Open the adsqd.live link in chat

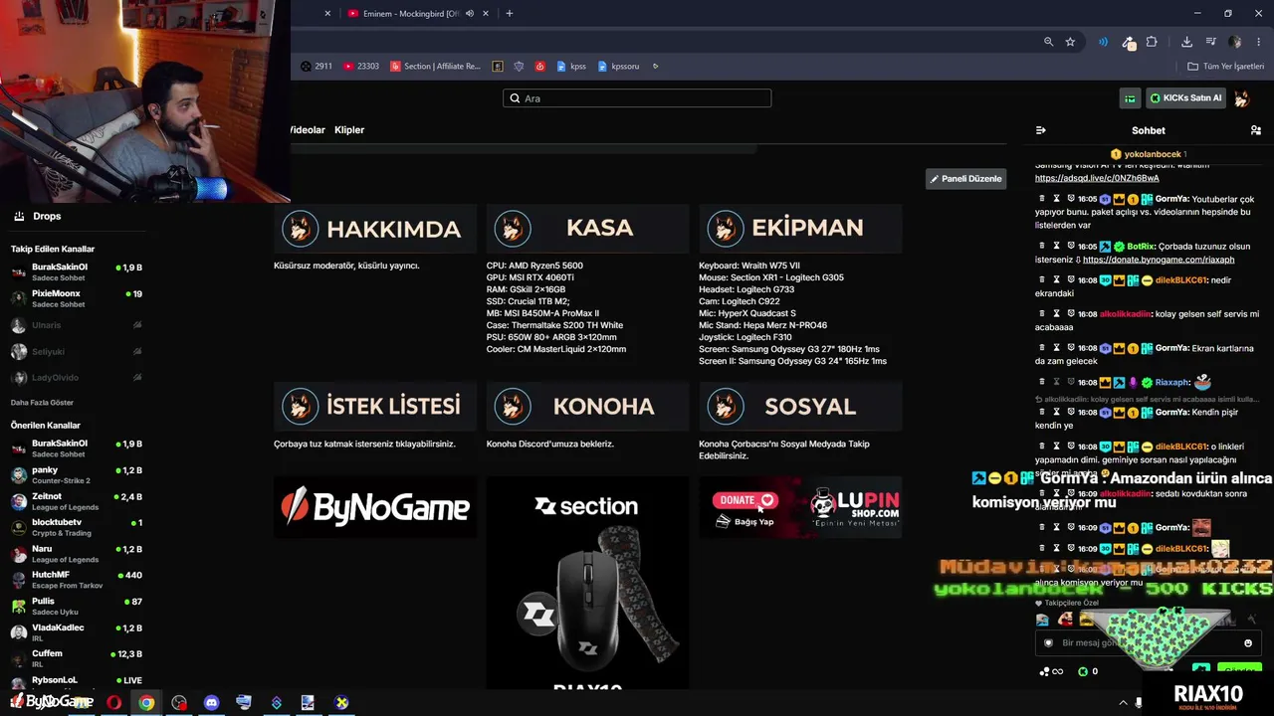[x=1097, y=178]
